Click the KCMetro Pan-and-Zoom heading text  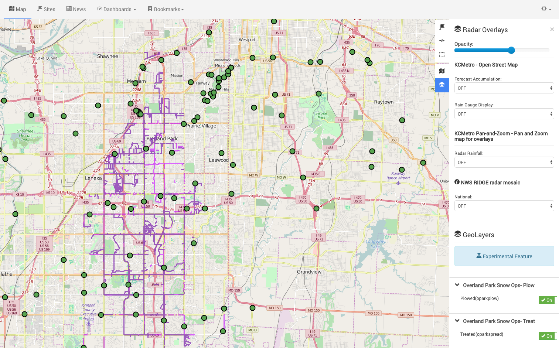501,136
